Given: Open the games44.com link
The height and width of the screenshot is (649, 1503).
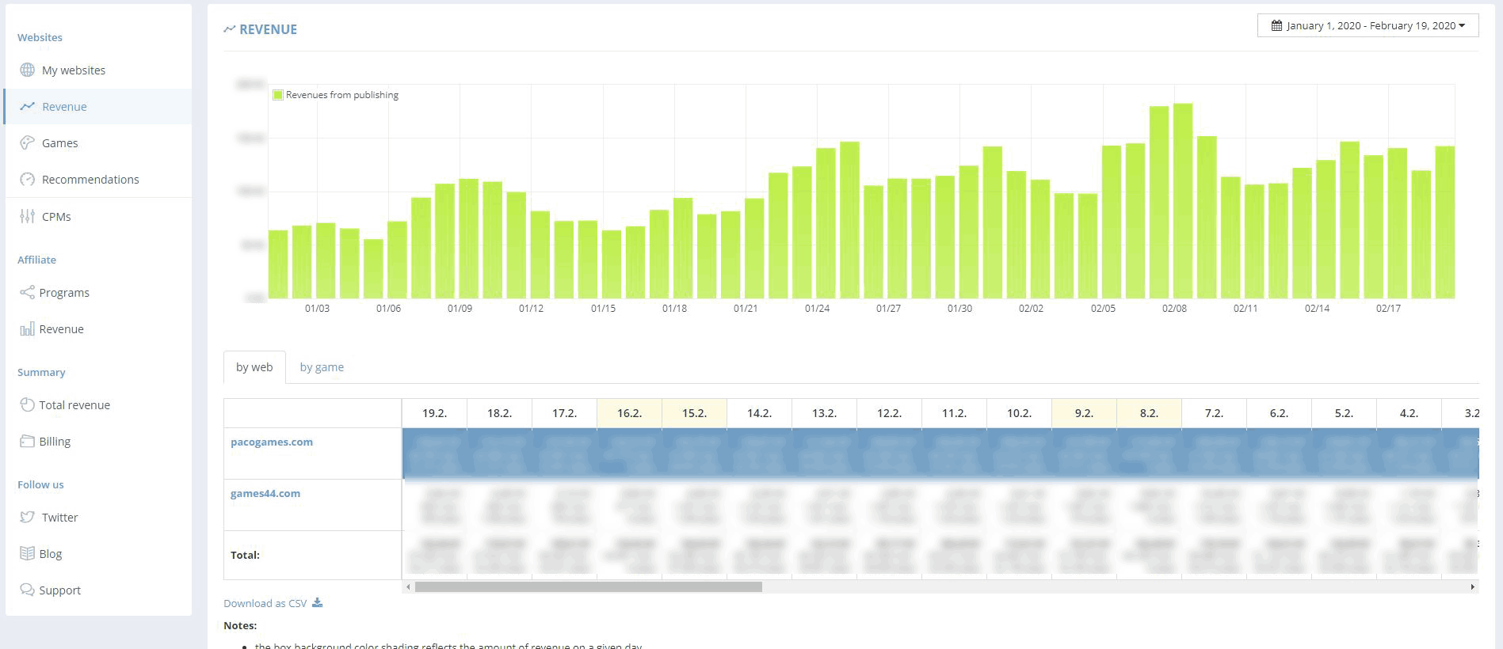Looking at the screenshot, I should [265, 493].
